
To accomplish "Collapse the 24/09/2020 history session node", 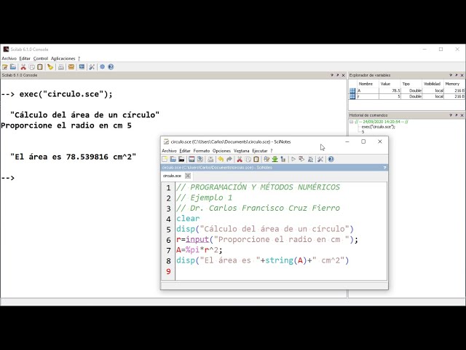I will point(352,122).
